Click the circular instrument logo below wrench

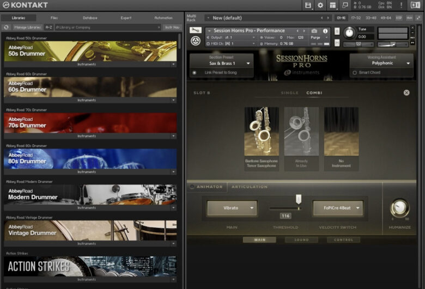pyautogui.click(x=196, y=41)
